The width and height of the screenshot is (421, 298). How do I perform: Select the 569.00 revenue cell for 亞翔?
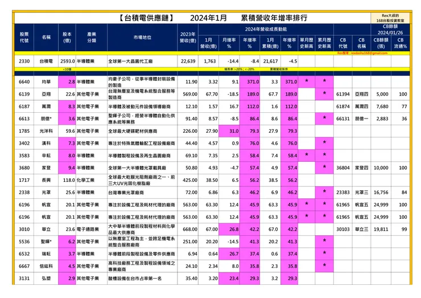click(188, 94)
